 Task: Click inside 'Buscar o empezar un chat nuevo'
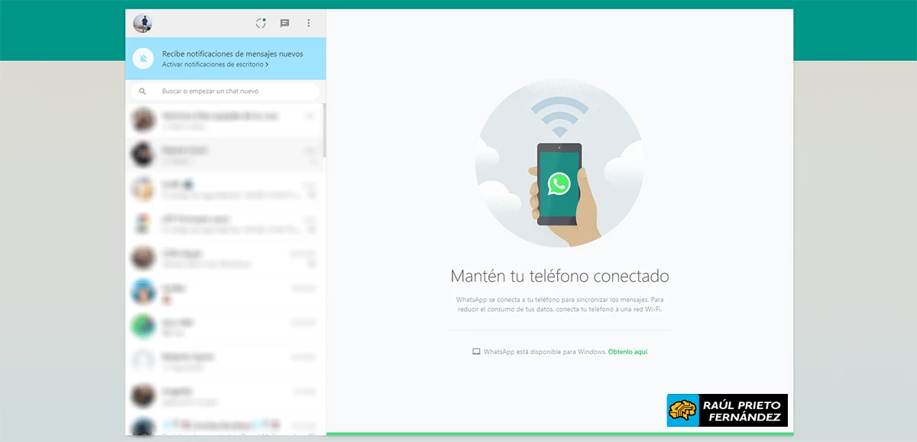(222, 91)
